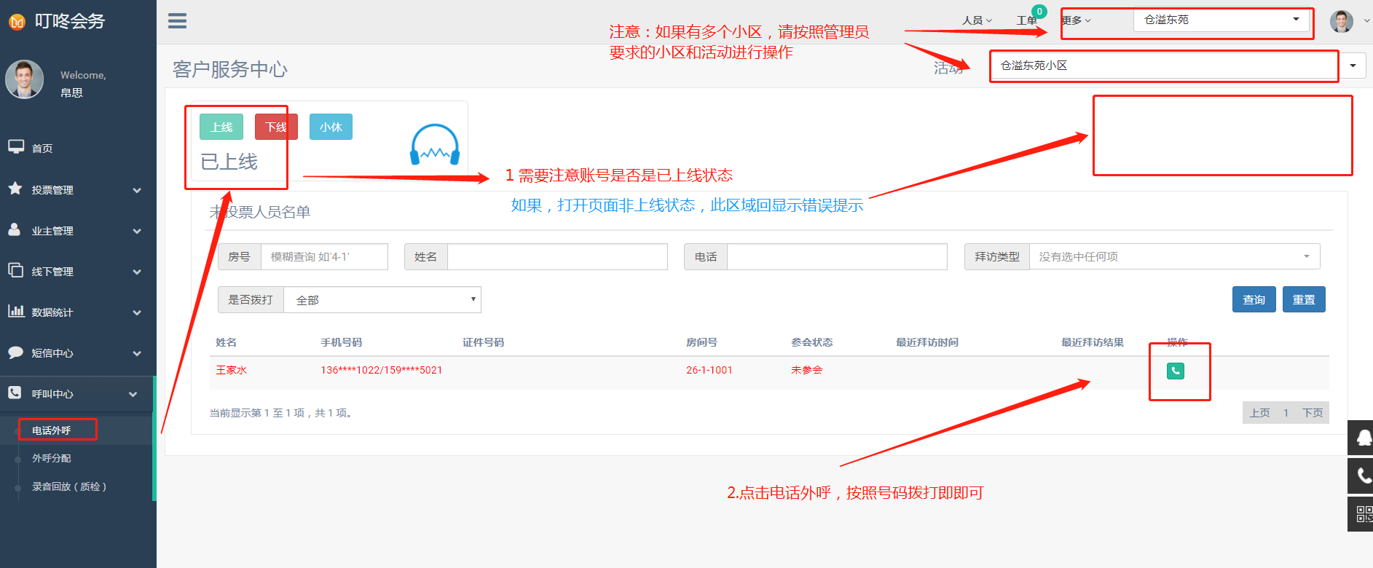Click the 数据统计 bar chart icon
Image resolution: width=1373 pixels, height=568 pixels.
[x=16, y=311]
